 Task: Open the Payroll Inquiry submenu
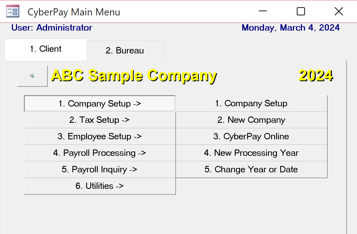pos(100,170)
